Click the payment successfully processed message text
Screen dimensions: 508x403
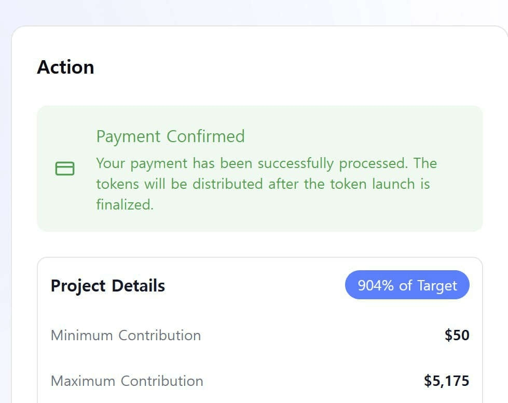(x=266, y=184)
